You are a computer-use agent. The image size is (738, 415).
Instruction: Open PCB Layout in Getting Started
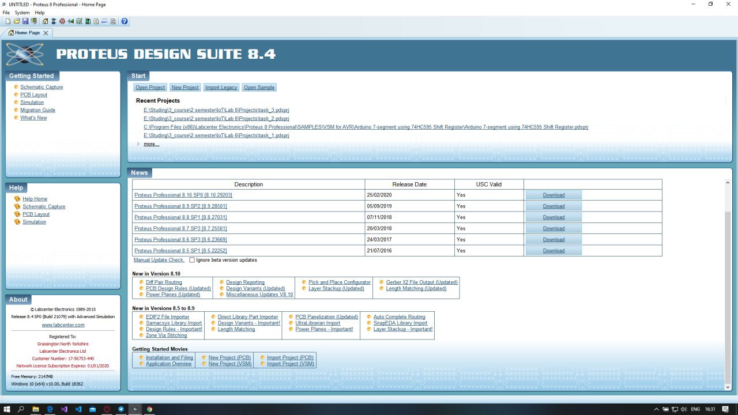[x=33, y=95]
